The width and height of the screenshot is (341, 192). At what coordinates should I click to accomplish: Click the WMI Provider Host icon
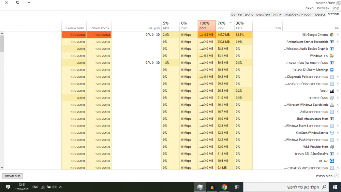pyautogui.click(x=332, y=147)
